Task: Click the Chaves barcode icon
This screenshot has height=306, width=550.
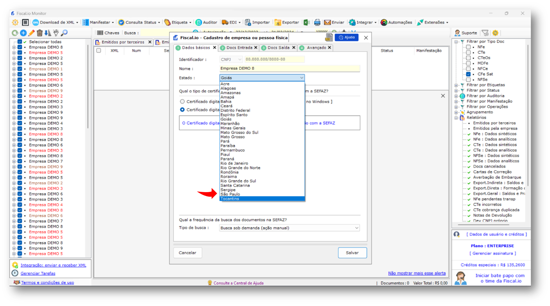Action: (100, 33)
